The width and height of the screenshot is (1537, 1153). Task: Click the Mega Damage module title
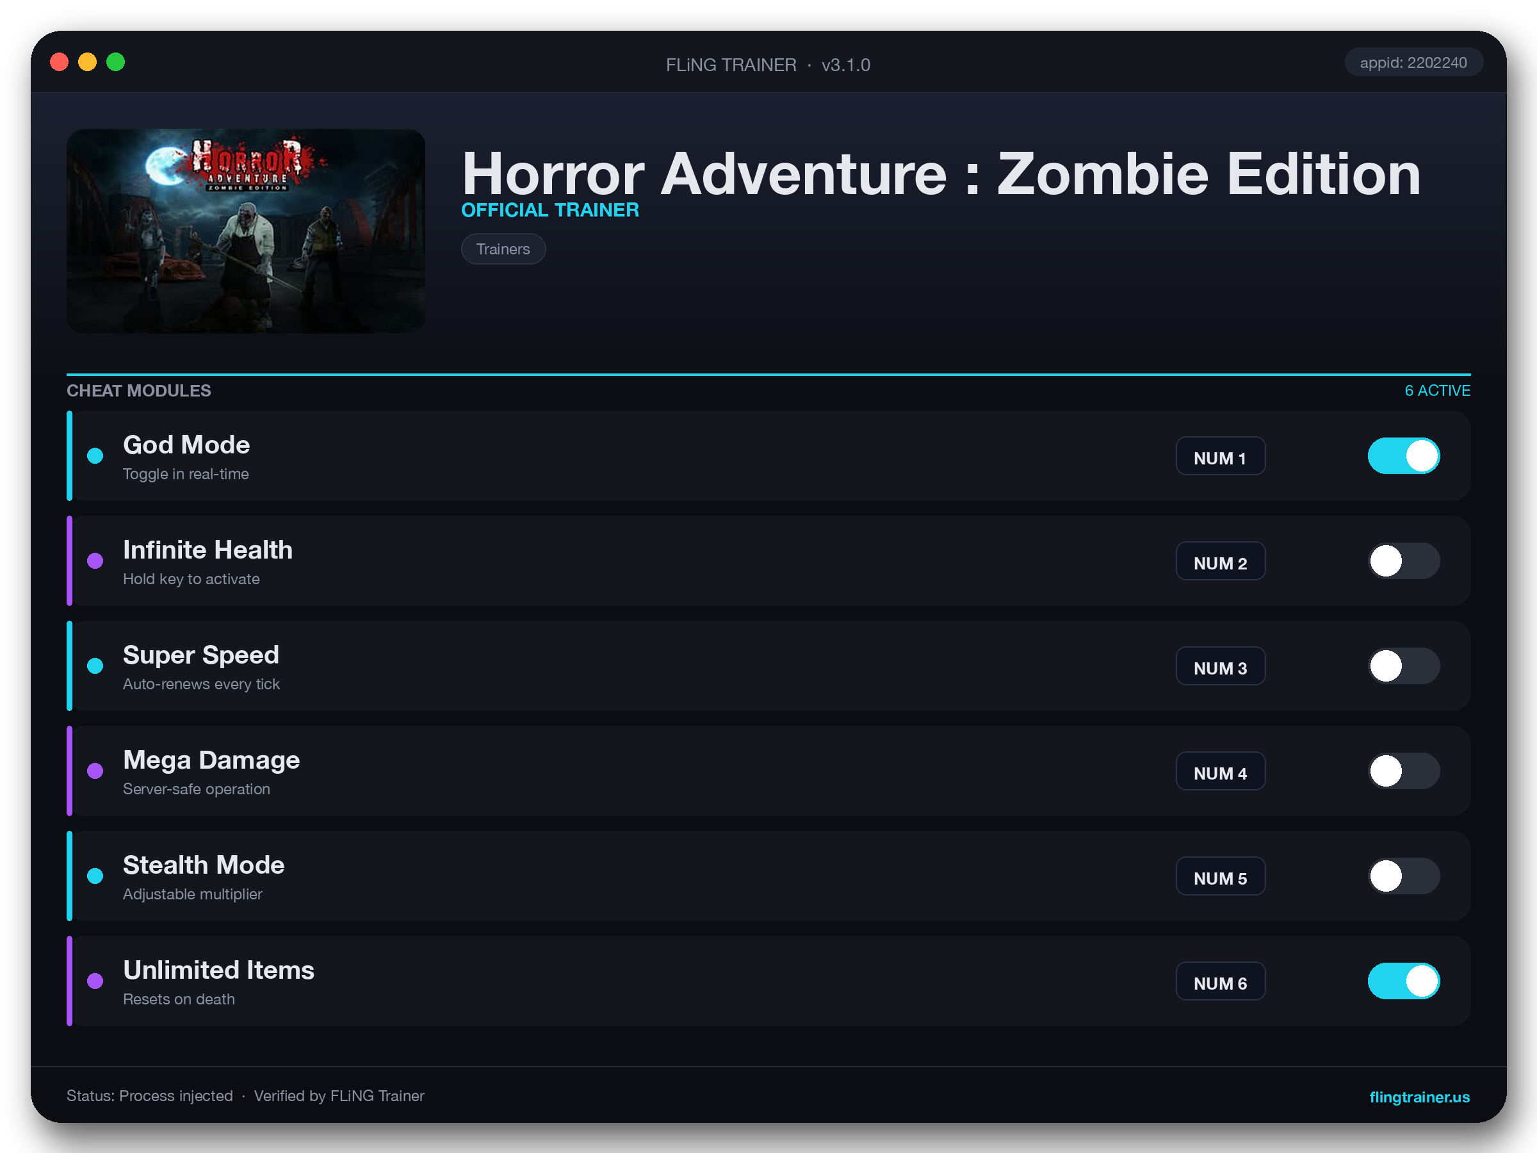[x=211, y=760]
